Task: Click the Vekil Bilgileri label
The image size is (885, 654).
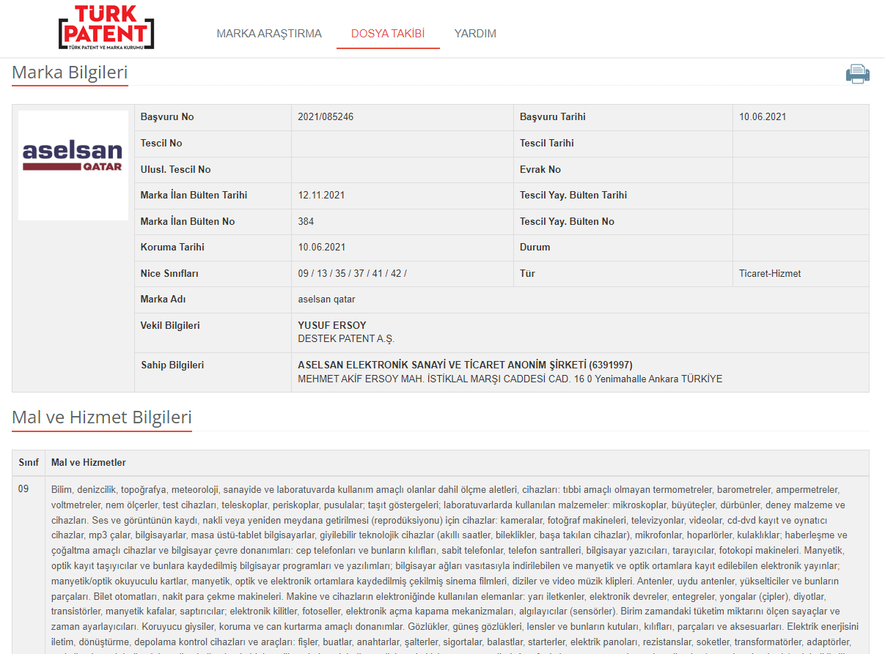Action: (170, 326)
